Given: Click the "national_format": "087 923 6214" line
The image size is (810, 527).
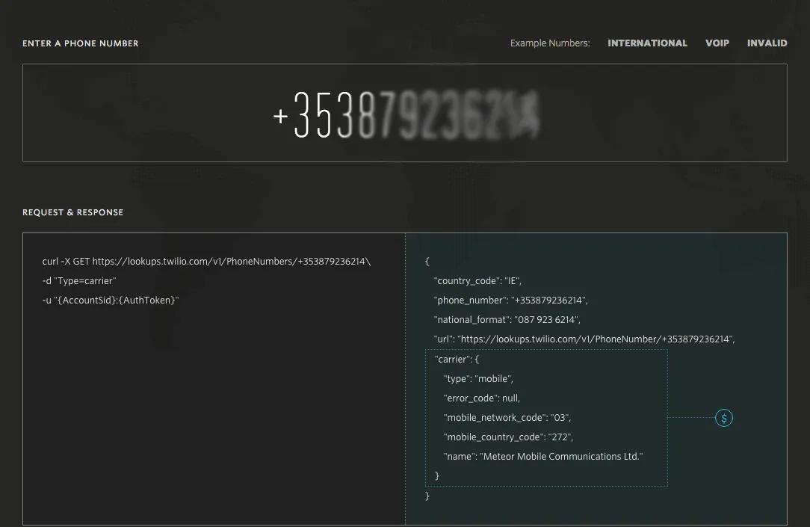Looking at the screenshot, I should tap(507, 320).
